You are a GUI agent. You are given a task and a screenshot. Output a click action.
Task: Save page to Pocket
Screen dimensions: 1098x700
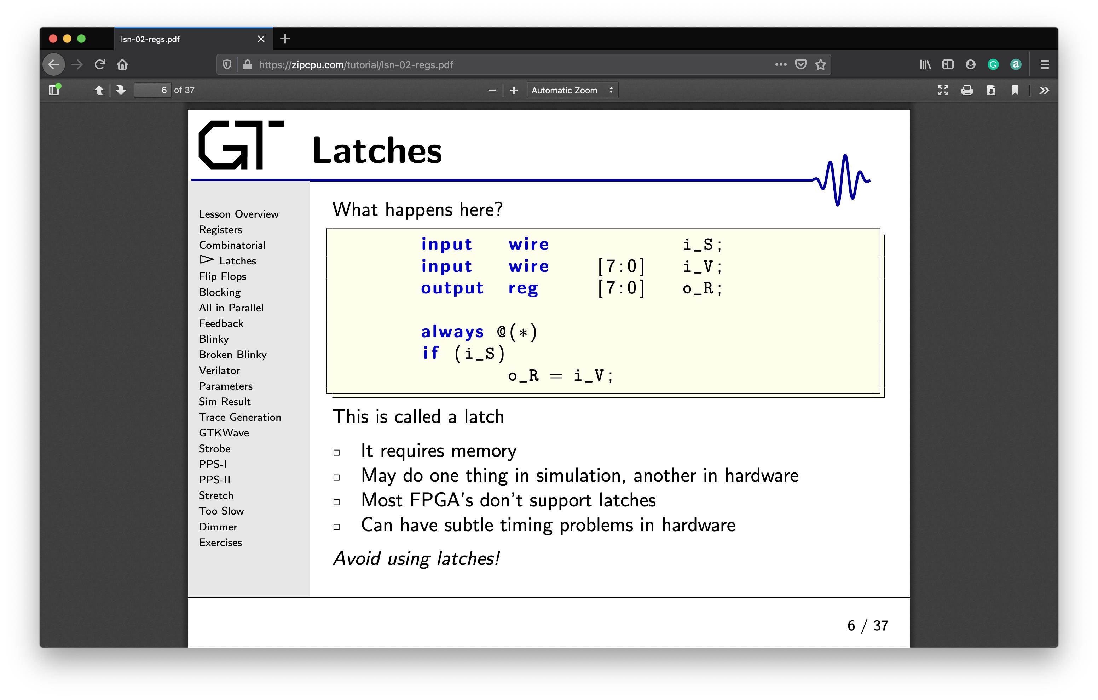[x=801, y=65]
